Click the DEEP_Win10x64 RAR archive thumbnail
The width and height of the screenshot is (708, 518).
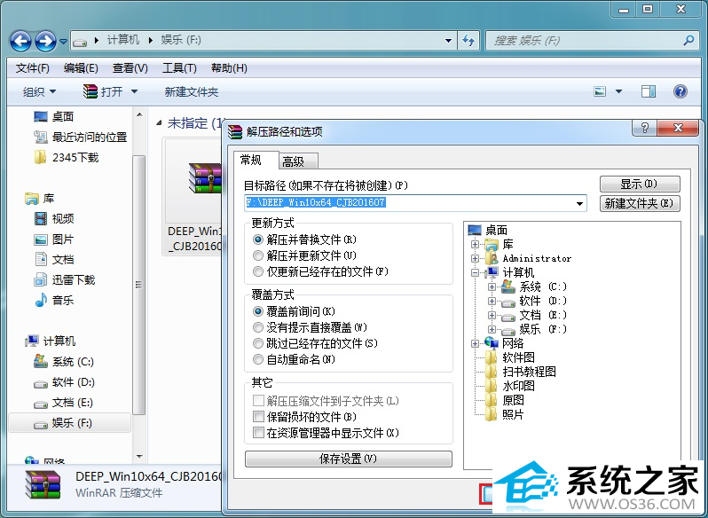[205, 178]
